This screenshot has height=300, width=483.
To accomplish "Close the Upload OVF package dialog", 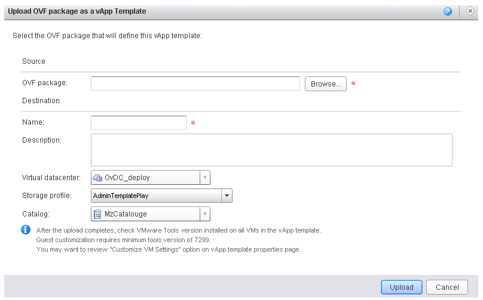I will click(x=470, y=11).
